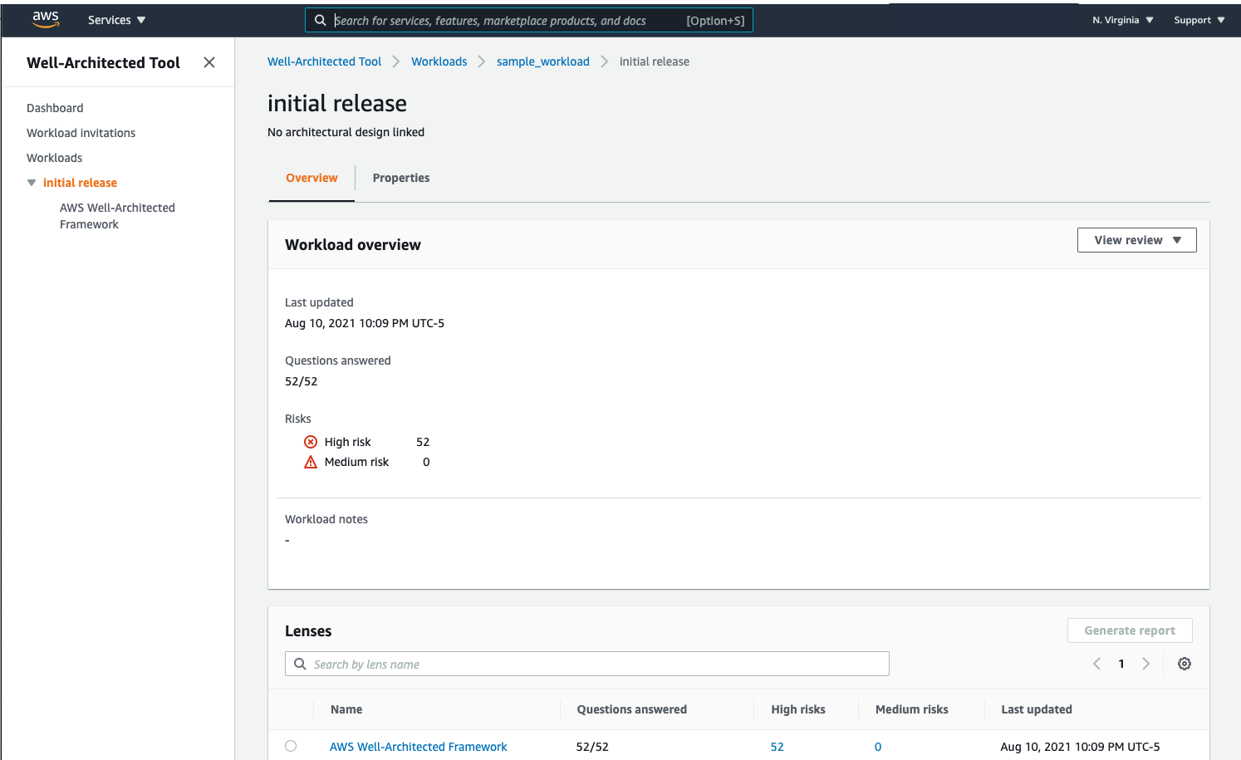Image resolution: width=1241 pixels, height=760 pixels.
Task: Focus the Search by lens name field
Action: point(586,664)
